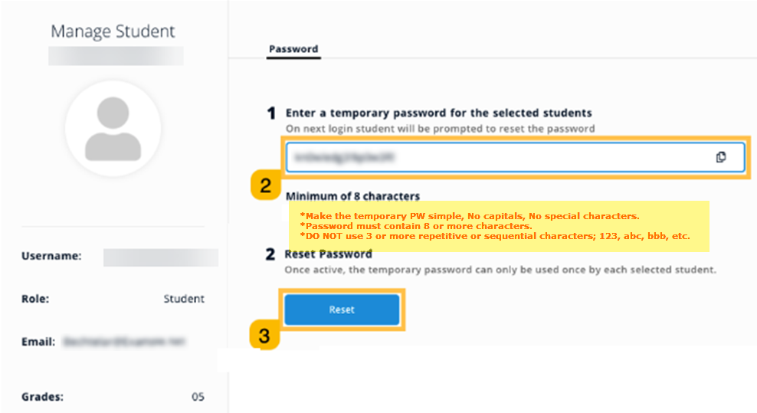Select the blurred student name under heading
The image size is (757, 413).
coord(116,56)
